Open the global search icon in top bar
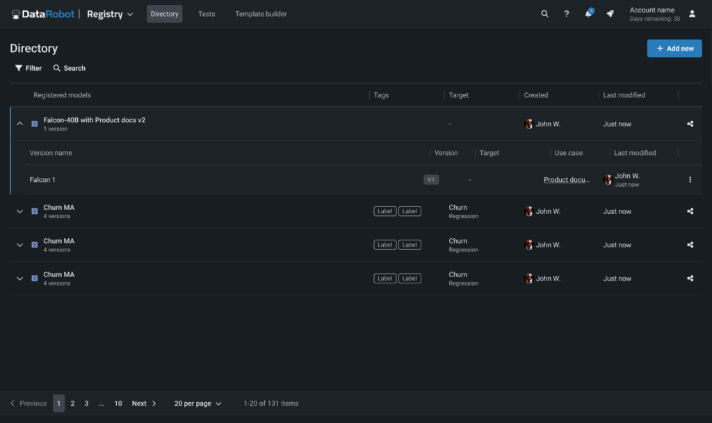The image size is (712, 423). click(544, 14)
